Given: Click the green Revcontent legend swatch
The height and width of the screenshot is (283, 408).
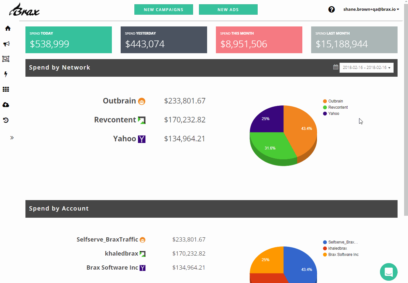Looking at the screenshot, I should [x=325, y=107].
